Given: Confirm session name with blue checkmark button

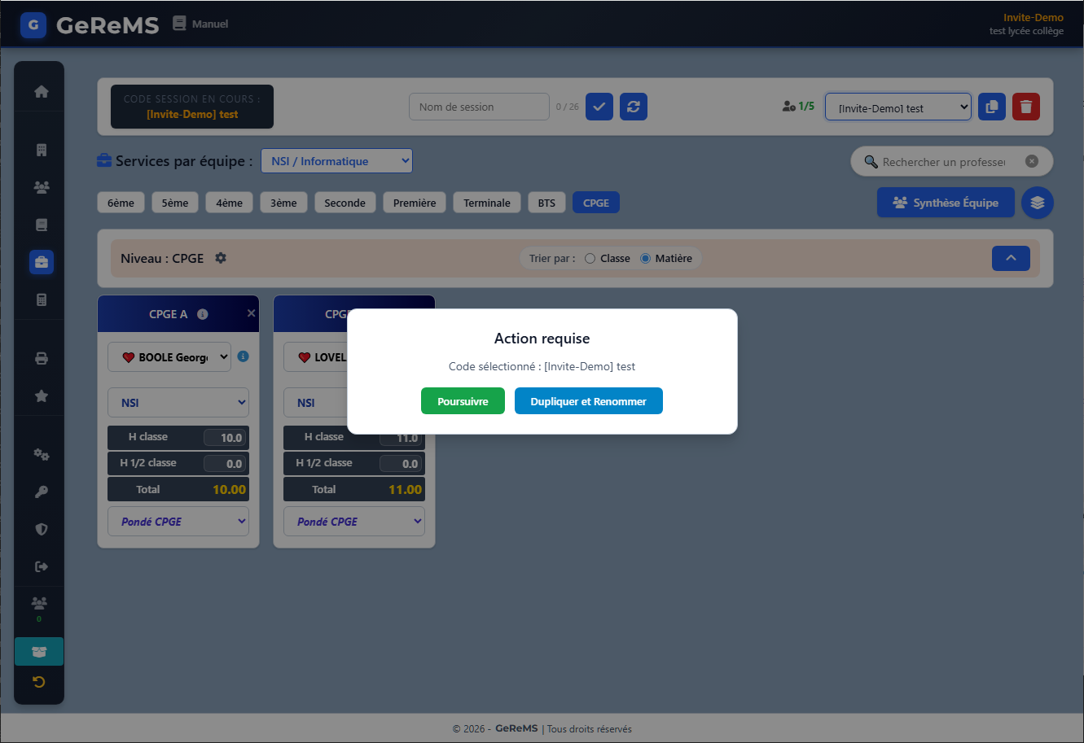Looking at the screenshot, I should (599, 107).
